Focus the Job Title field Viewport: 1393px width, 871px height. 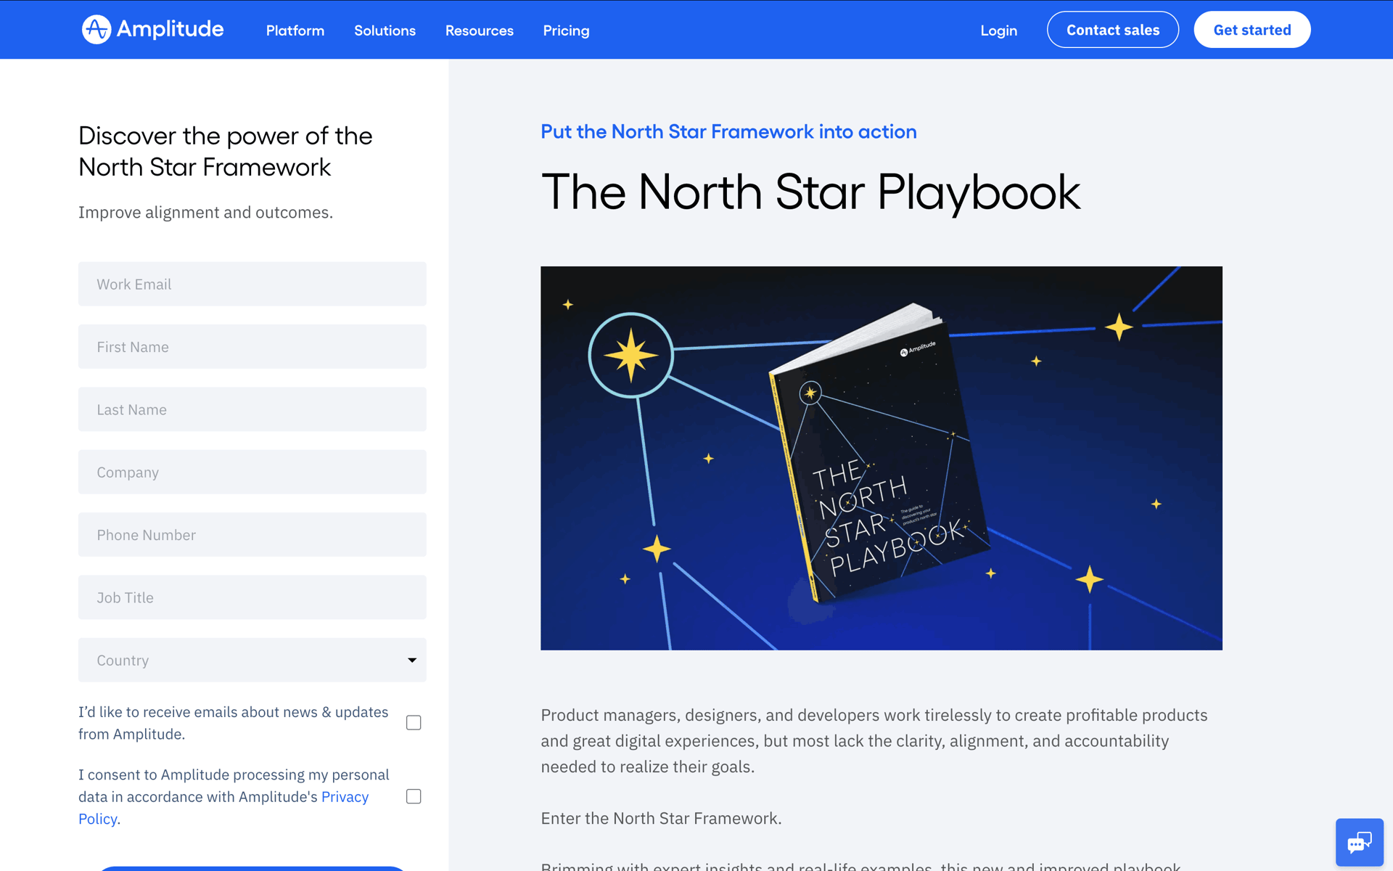[x=252, y=597]
